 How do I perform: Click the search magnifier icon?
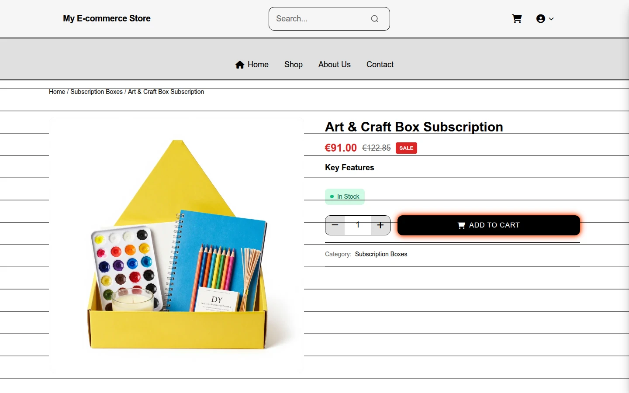[375, 19]
